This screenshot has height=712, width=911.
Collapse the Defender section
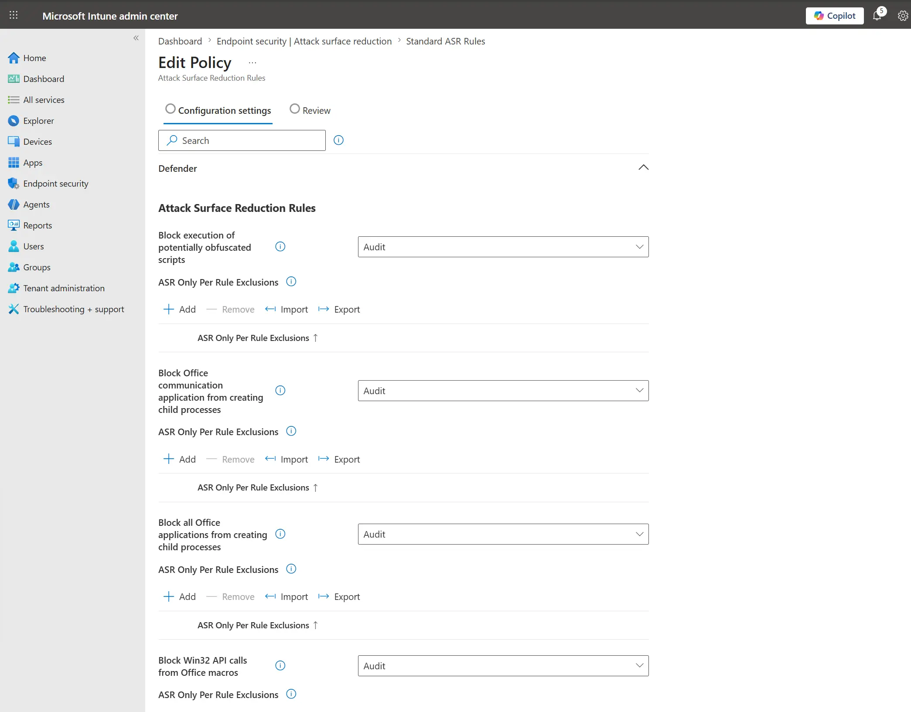point(643,167)
